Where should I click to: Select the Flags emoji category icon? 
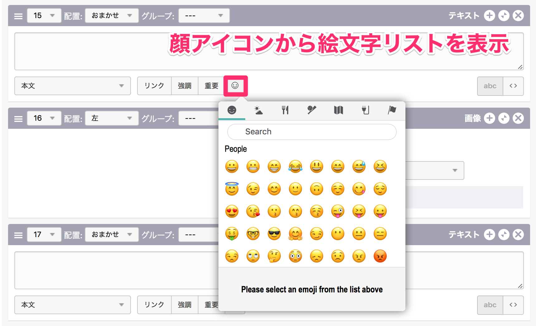pos(392,110)
